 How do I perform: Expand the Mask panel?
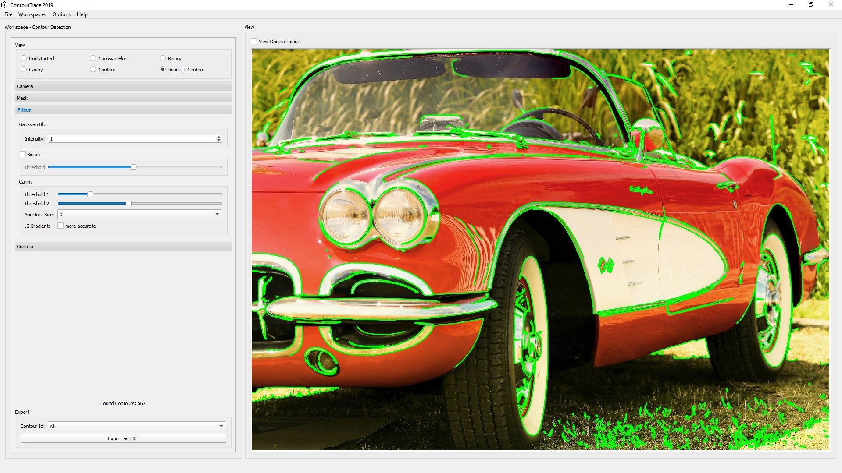coord(123,98)
